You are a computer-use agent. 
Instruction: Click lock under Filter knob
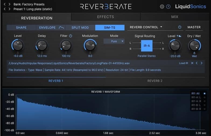(66, 53)
